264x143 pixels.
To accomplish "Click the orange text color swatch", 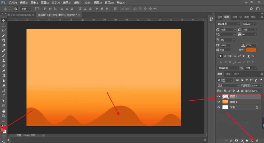I will point(251,50).
